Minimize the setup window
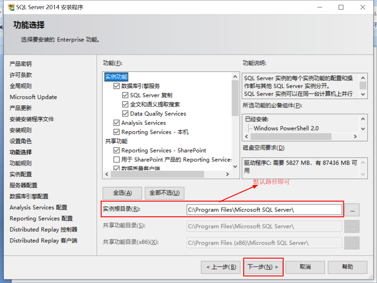The height and width of the screenshot is (283, 377). tap(319, 7)
